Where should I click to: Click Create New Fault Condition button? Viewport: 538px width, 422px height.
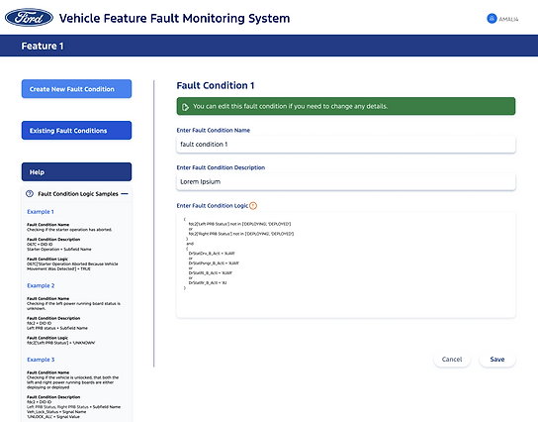pos(76,89)
